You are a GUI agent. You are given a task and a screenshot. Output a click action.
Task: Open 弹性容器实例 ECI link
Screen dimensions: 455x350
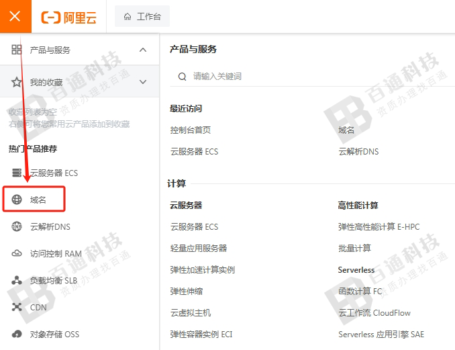201,335
